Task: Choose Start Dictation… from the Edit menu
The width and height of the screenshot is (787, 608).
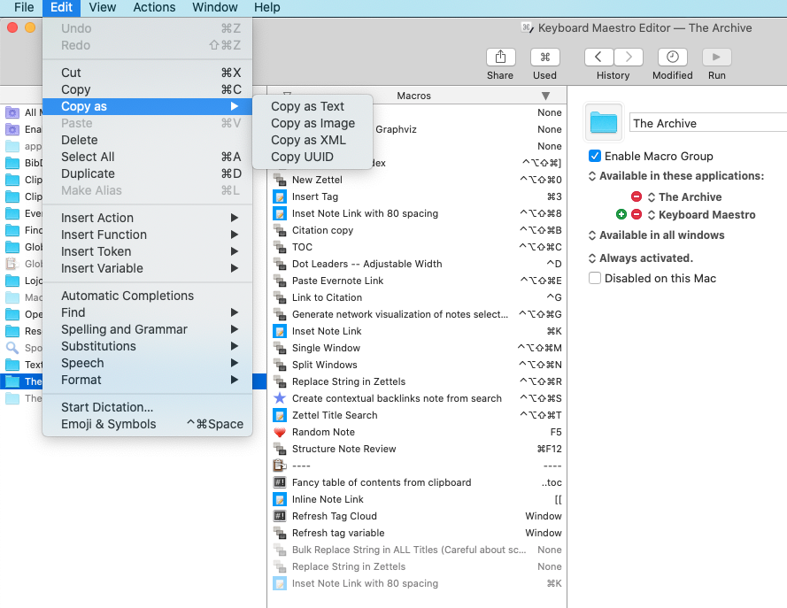Action: coord(147,407)
